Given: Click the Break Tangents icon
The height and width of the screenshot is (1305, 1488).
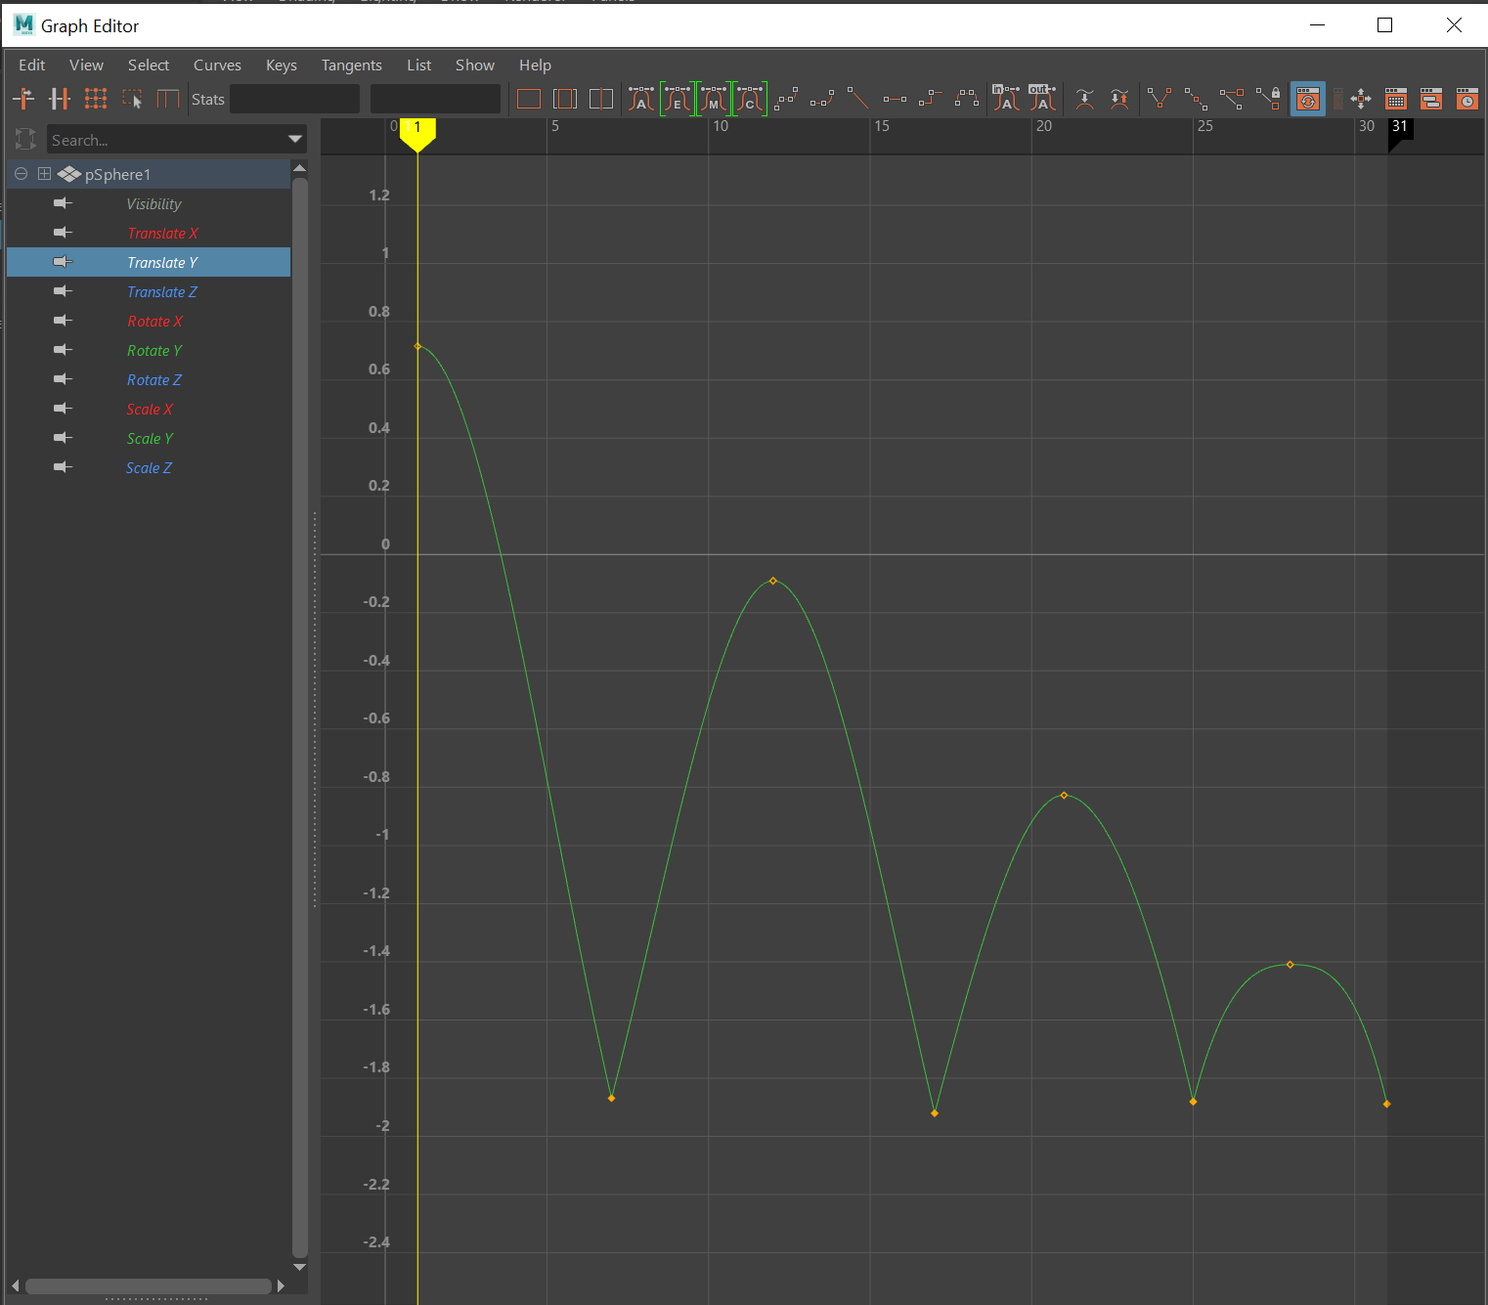Looking at the screenshot, I should [x=1159, y=99].
